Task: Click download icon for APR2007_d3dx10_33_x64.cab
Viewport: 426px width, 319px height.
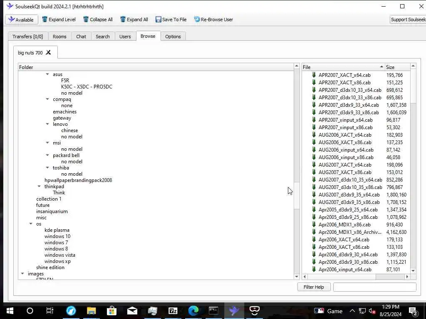Action: pos(314,90)
